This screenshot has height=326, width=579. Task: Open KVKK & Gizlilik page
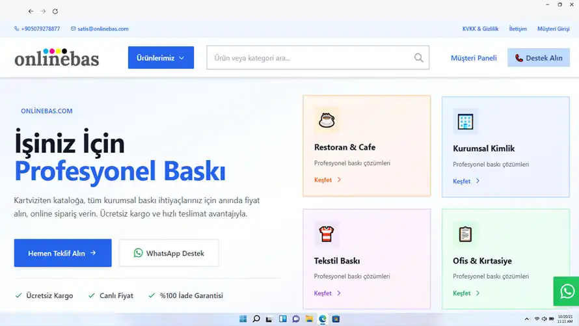pyautogui.click(x=480, y=29)
